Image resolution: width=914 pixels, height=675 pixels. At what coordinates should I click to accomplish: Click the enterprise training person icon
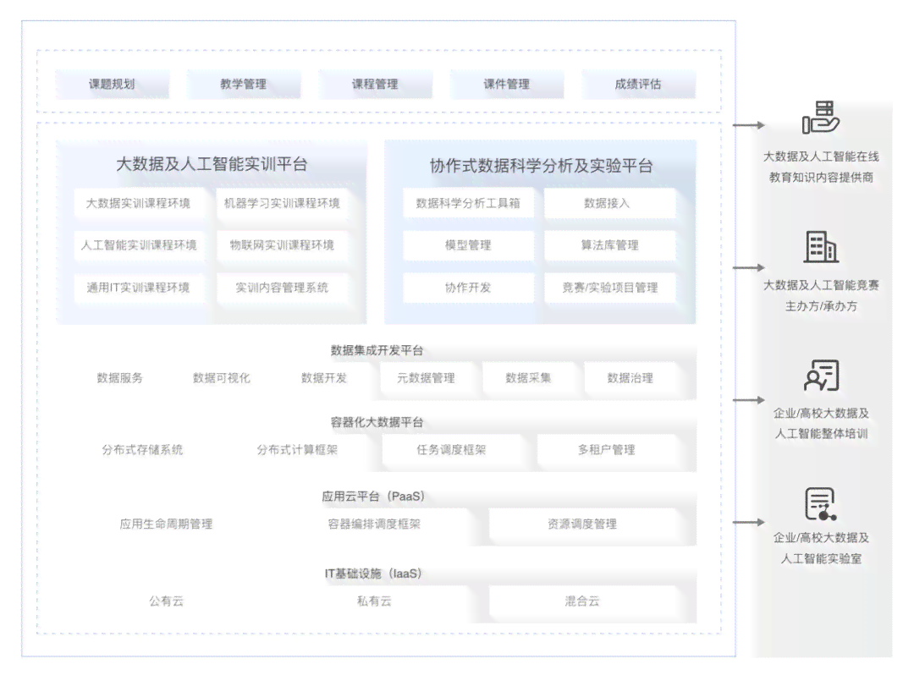pos(821,375)
